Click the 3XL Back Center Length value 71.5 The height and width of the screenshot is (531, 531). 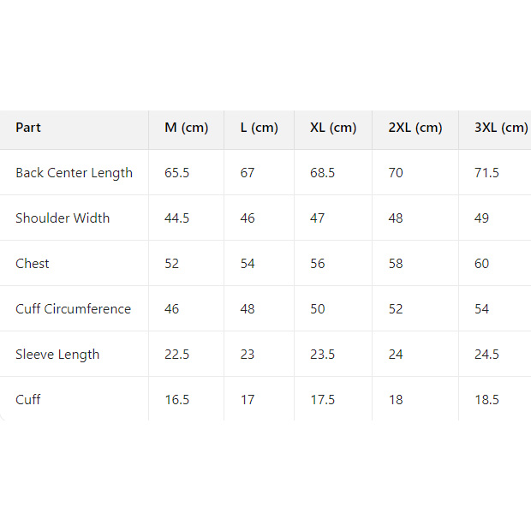click(x=486, y=173)
